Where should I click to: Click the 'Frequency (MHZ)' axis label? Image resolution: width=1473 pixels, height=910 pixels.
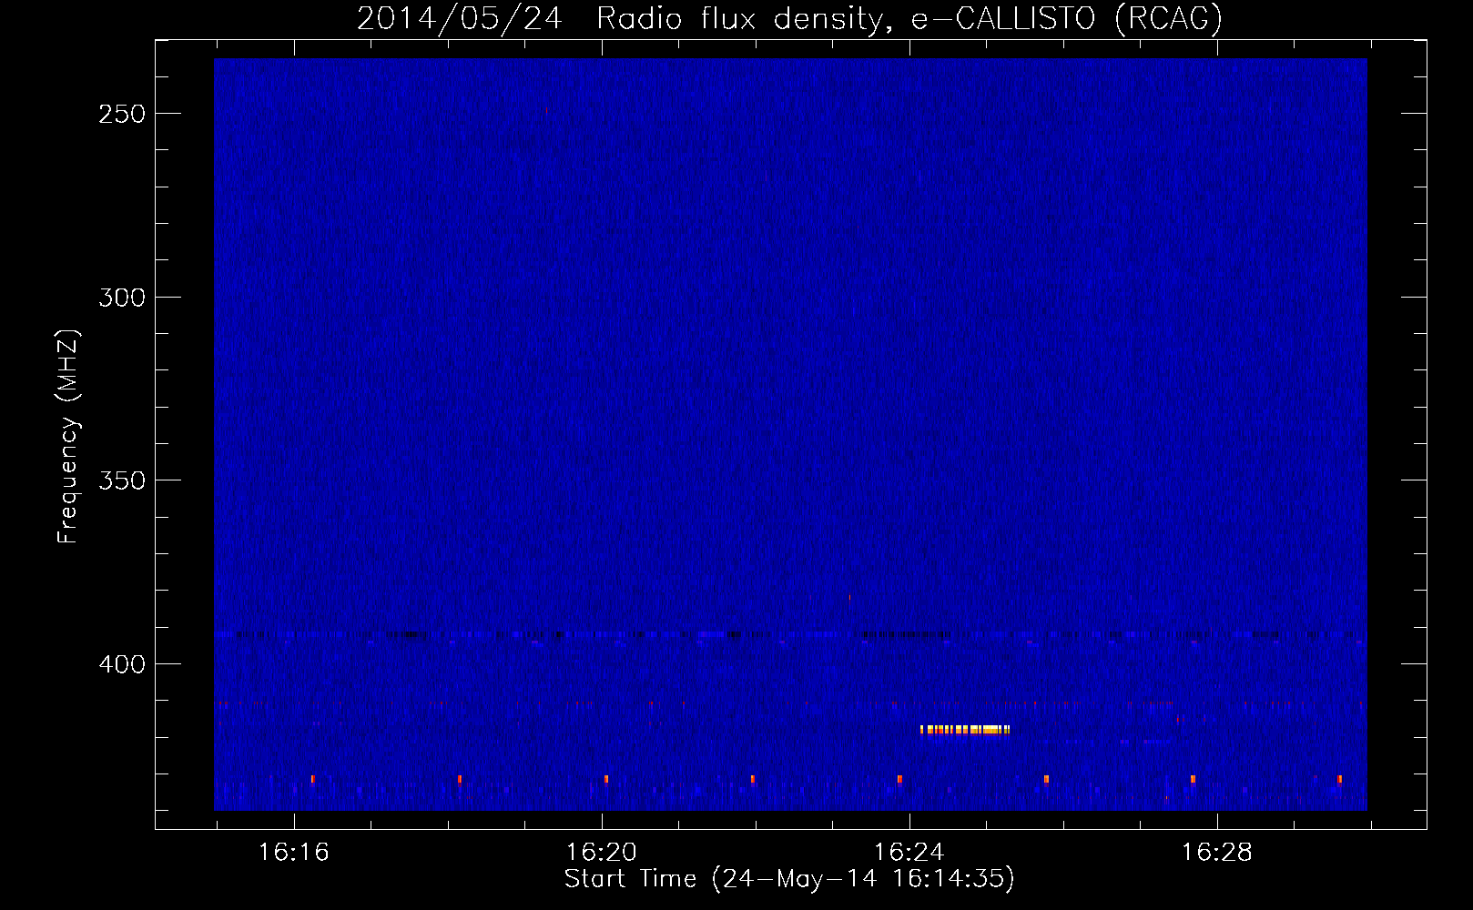(x=68, y=437)
